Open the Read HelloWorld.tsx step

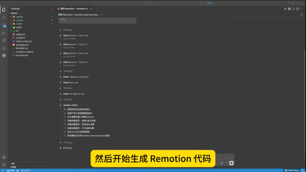click(x=74, y=94)
